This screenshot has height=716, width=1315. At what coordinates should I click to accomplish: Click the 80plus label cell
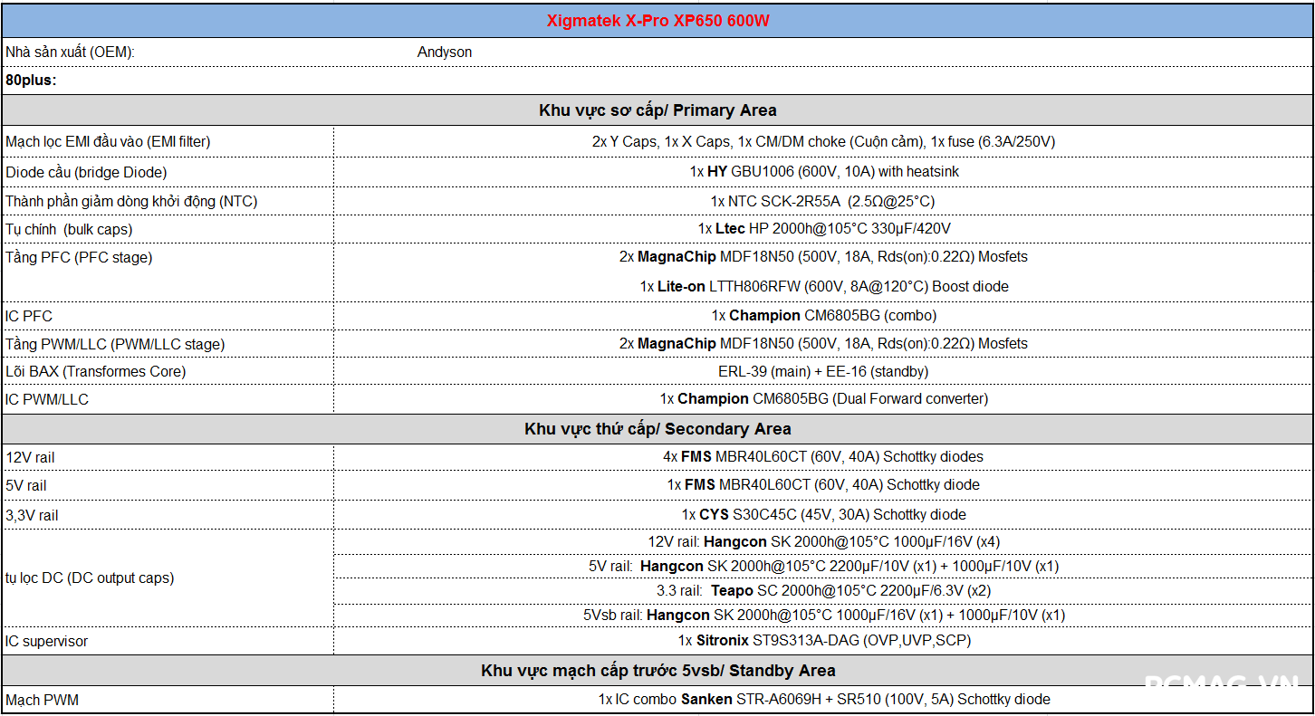[x=32, y=81]
